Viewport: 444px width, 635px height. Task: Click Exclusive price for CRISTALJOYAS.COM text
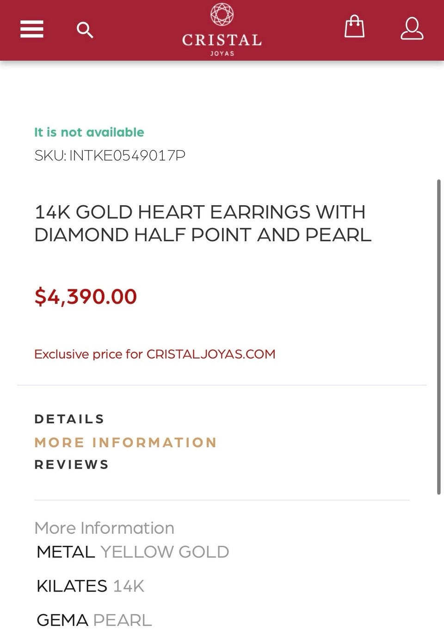tap(155, 354)
